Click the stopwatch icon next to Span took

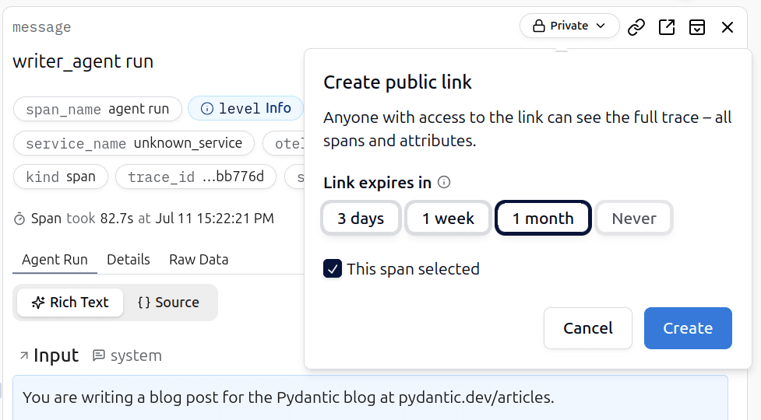tap(19, 219)
